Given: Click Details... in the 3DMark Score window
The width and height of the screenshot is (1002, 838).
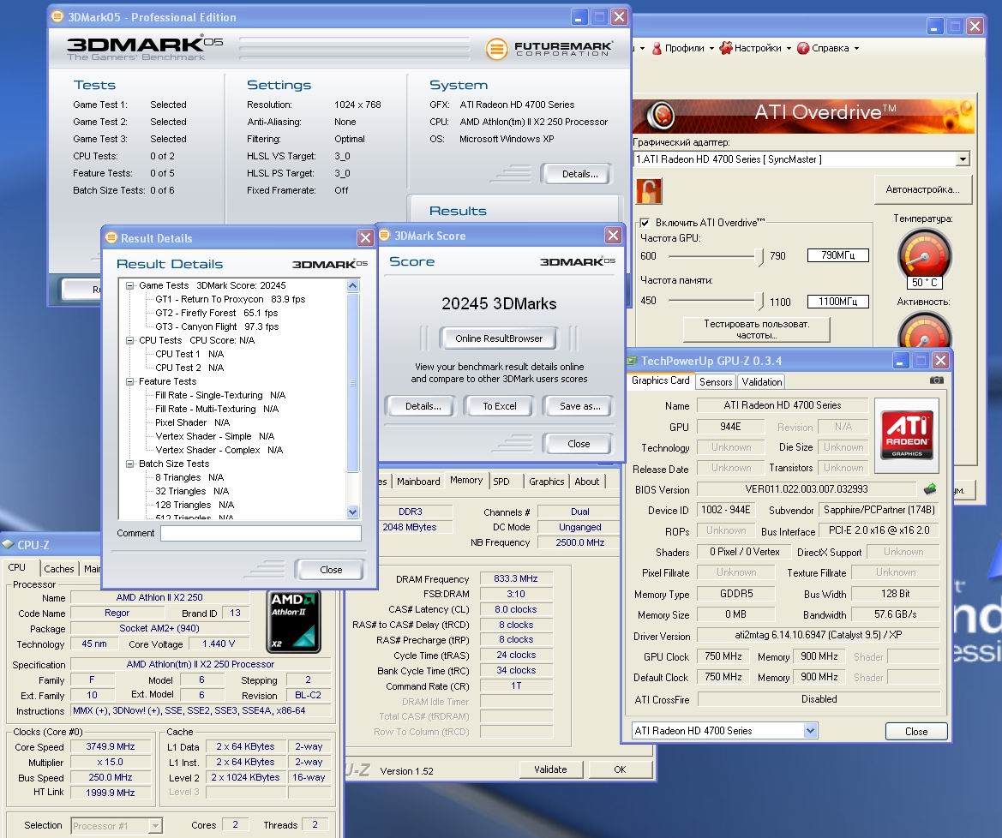Looking at the screenshot, I should tap(423, 406).
